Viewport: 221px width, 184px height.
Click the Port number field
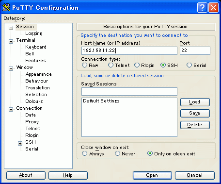tap(195, 50)
